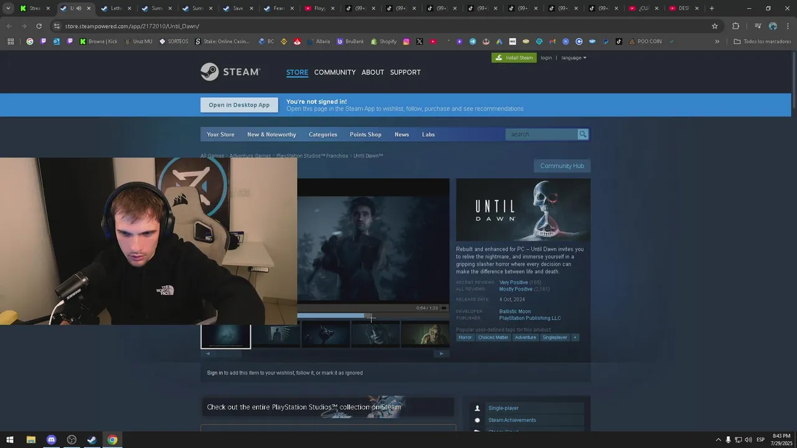This screenshot has width=797, height=448.
Task: Click the Sign in link below the trailer
Action: pyautogui.click(x=215, y=373)
